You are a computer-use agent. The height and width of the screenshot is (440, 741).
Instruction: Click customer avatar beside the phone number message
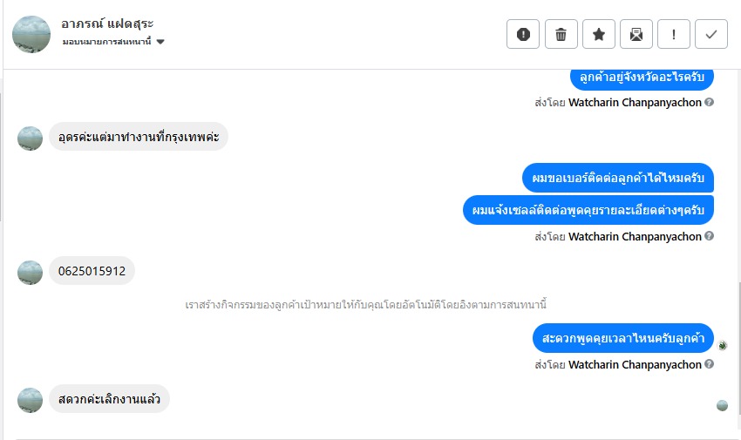(x=31, y=272)
